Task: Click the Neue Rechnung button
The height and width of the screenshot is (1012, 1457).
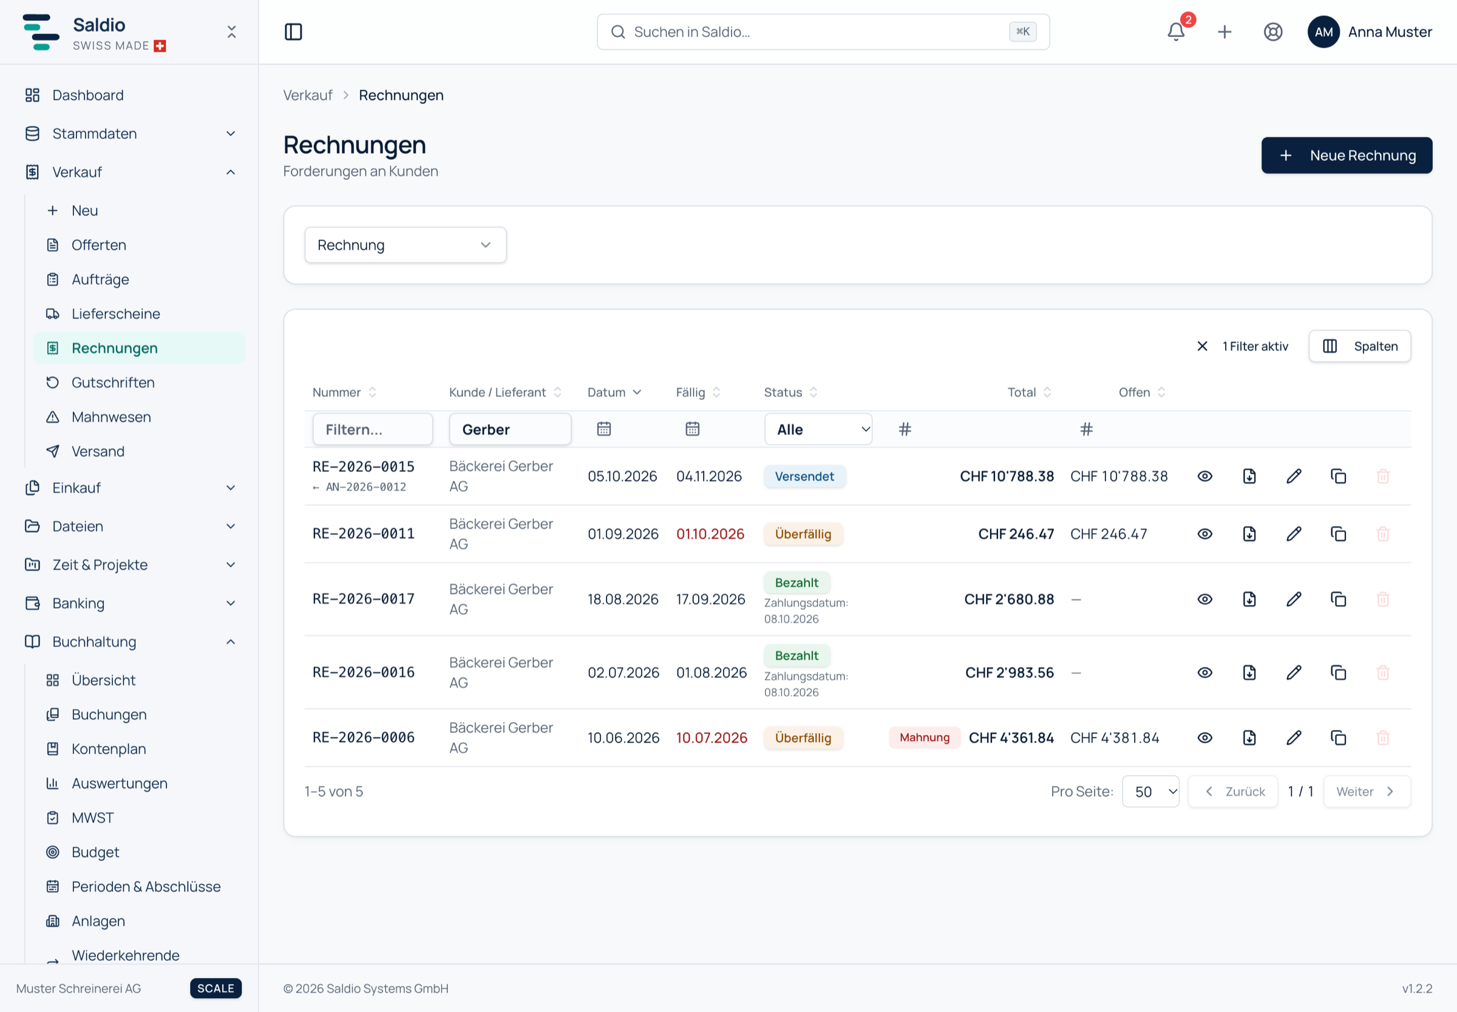Action: coord(1346,156)
